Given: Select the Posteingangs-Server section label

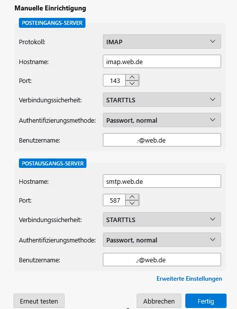Looking at the screenshot, I should coord(52,23).
